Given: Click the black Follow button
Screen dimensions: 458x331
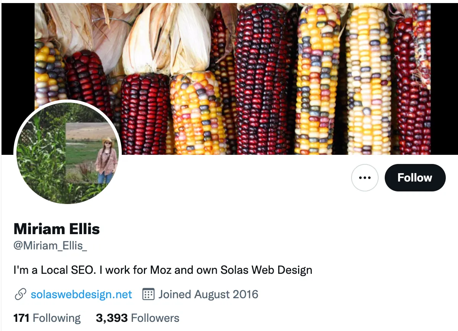Looking at the screenshot, I should [415, 178].
